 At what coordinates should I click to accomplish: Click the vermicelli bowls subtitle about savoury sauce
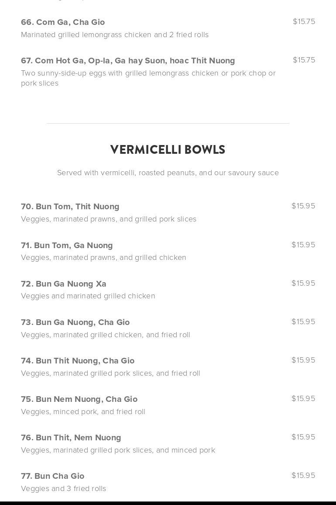(168, 173)
